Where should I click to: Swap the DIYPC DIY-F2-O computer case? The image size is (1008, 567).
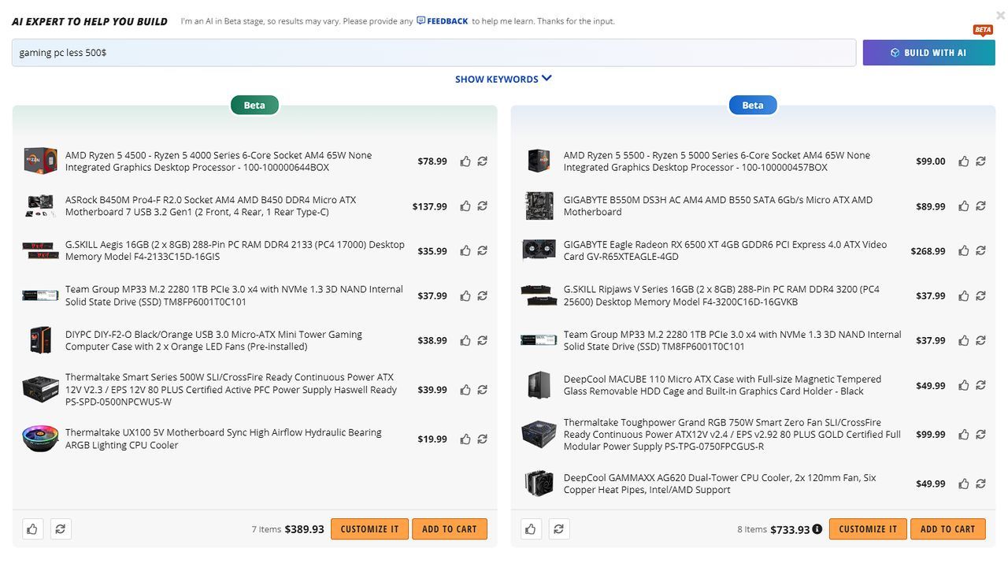point(482,341)
